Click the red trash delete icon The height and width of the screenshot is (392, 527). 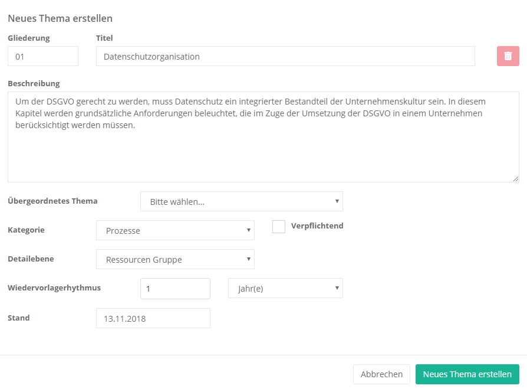[x=508, y=56]
